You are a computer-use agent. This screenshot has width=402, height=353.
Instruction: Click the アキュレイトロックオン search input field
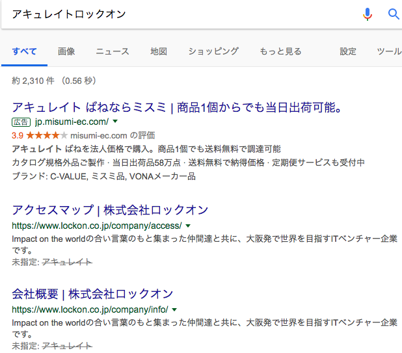(x=180, y=14)
